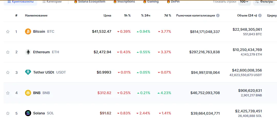The image size is (277, 123).
Task: Open Bitcoin volume $22,948,305,061 link
Action: [x=247, y=29]
